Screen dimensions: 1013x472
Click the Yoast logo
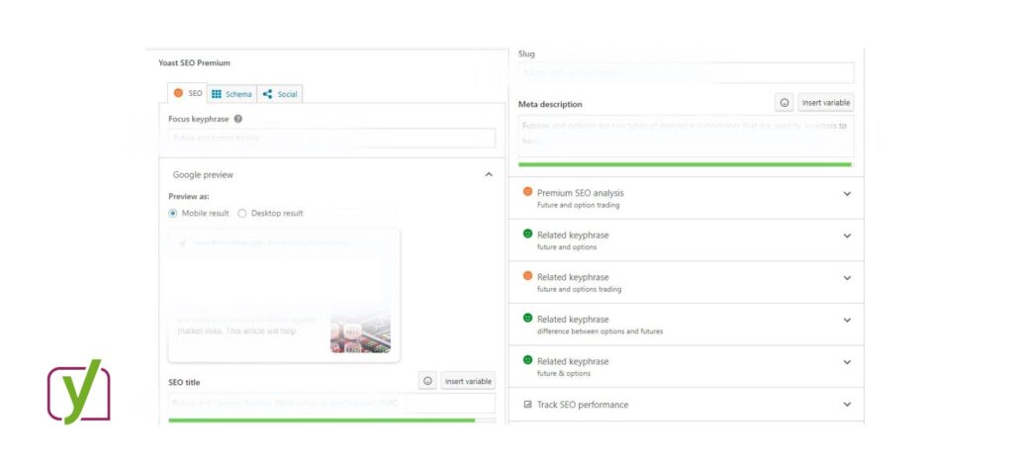pos(78,392)
